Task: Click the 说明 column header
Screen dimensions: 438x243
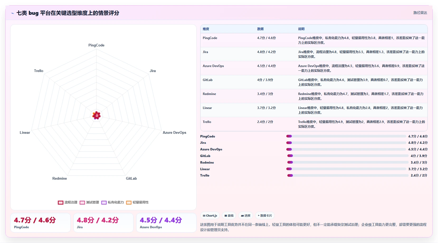Action: coord(301,29)
